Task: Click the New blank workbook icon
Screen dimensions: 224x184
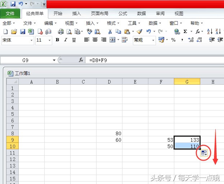Action: coord(5,32)
